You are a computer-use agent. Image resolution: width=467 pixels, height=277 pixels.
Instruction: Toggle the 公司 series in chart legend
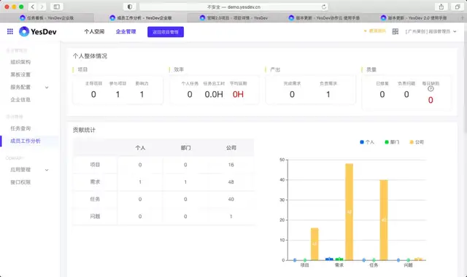pos(417,142)
